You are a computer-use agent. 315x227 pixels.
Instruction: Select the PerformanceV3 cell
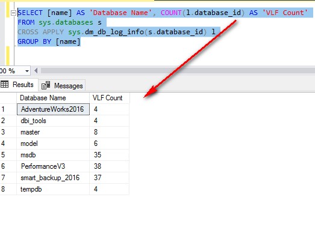click(x=53, y=166)
